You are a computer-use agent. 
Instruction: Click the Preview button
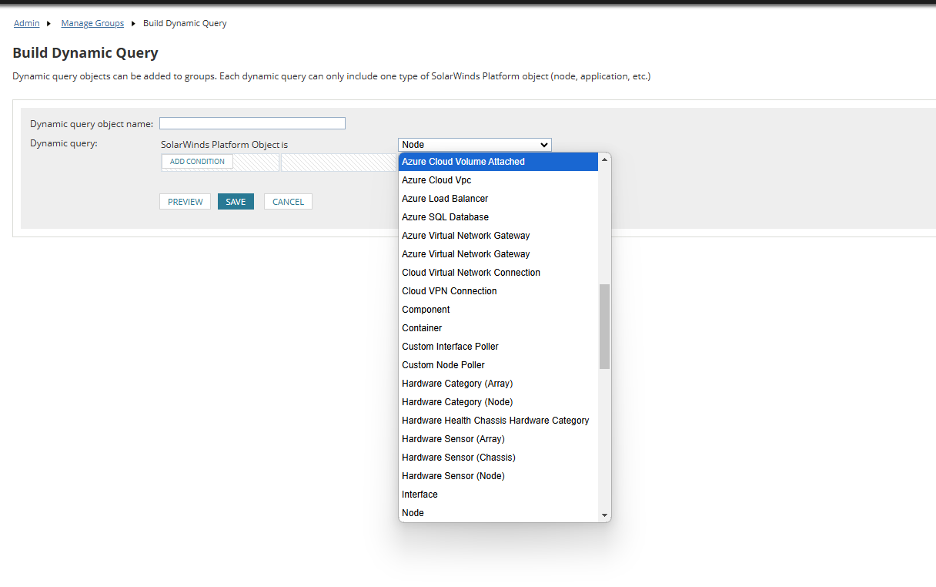click(x=185, y=202)
